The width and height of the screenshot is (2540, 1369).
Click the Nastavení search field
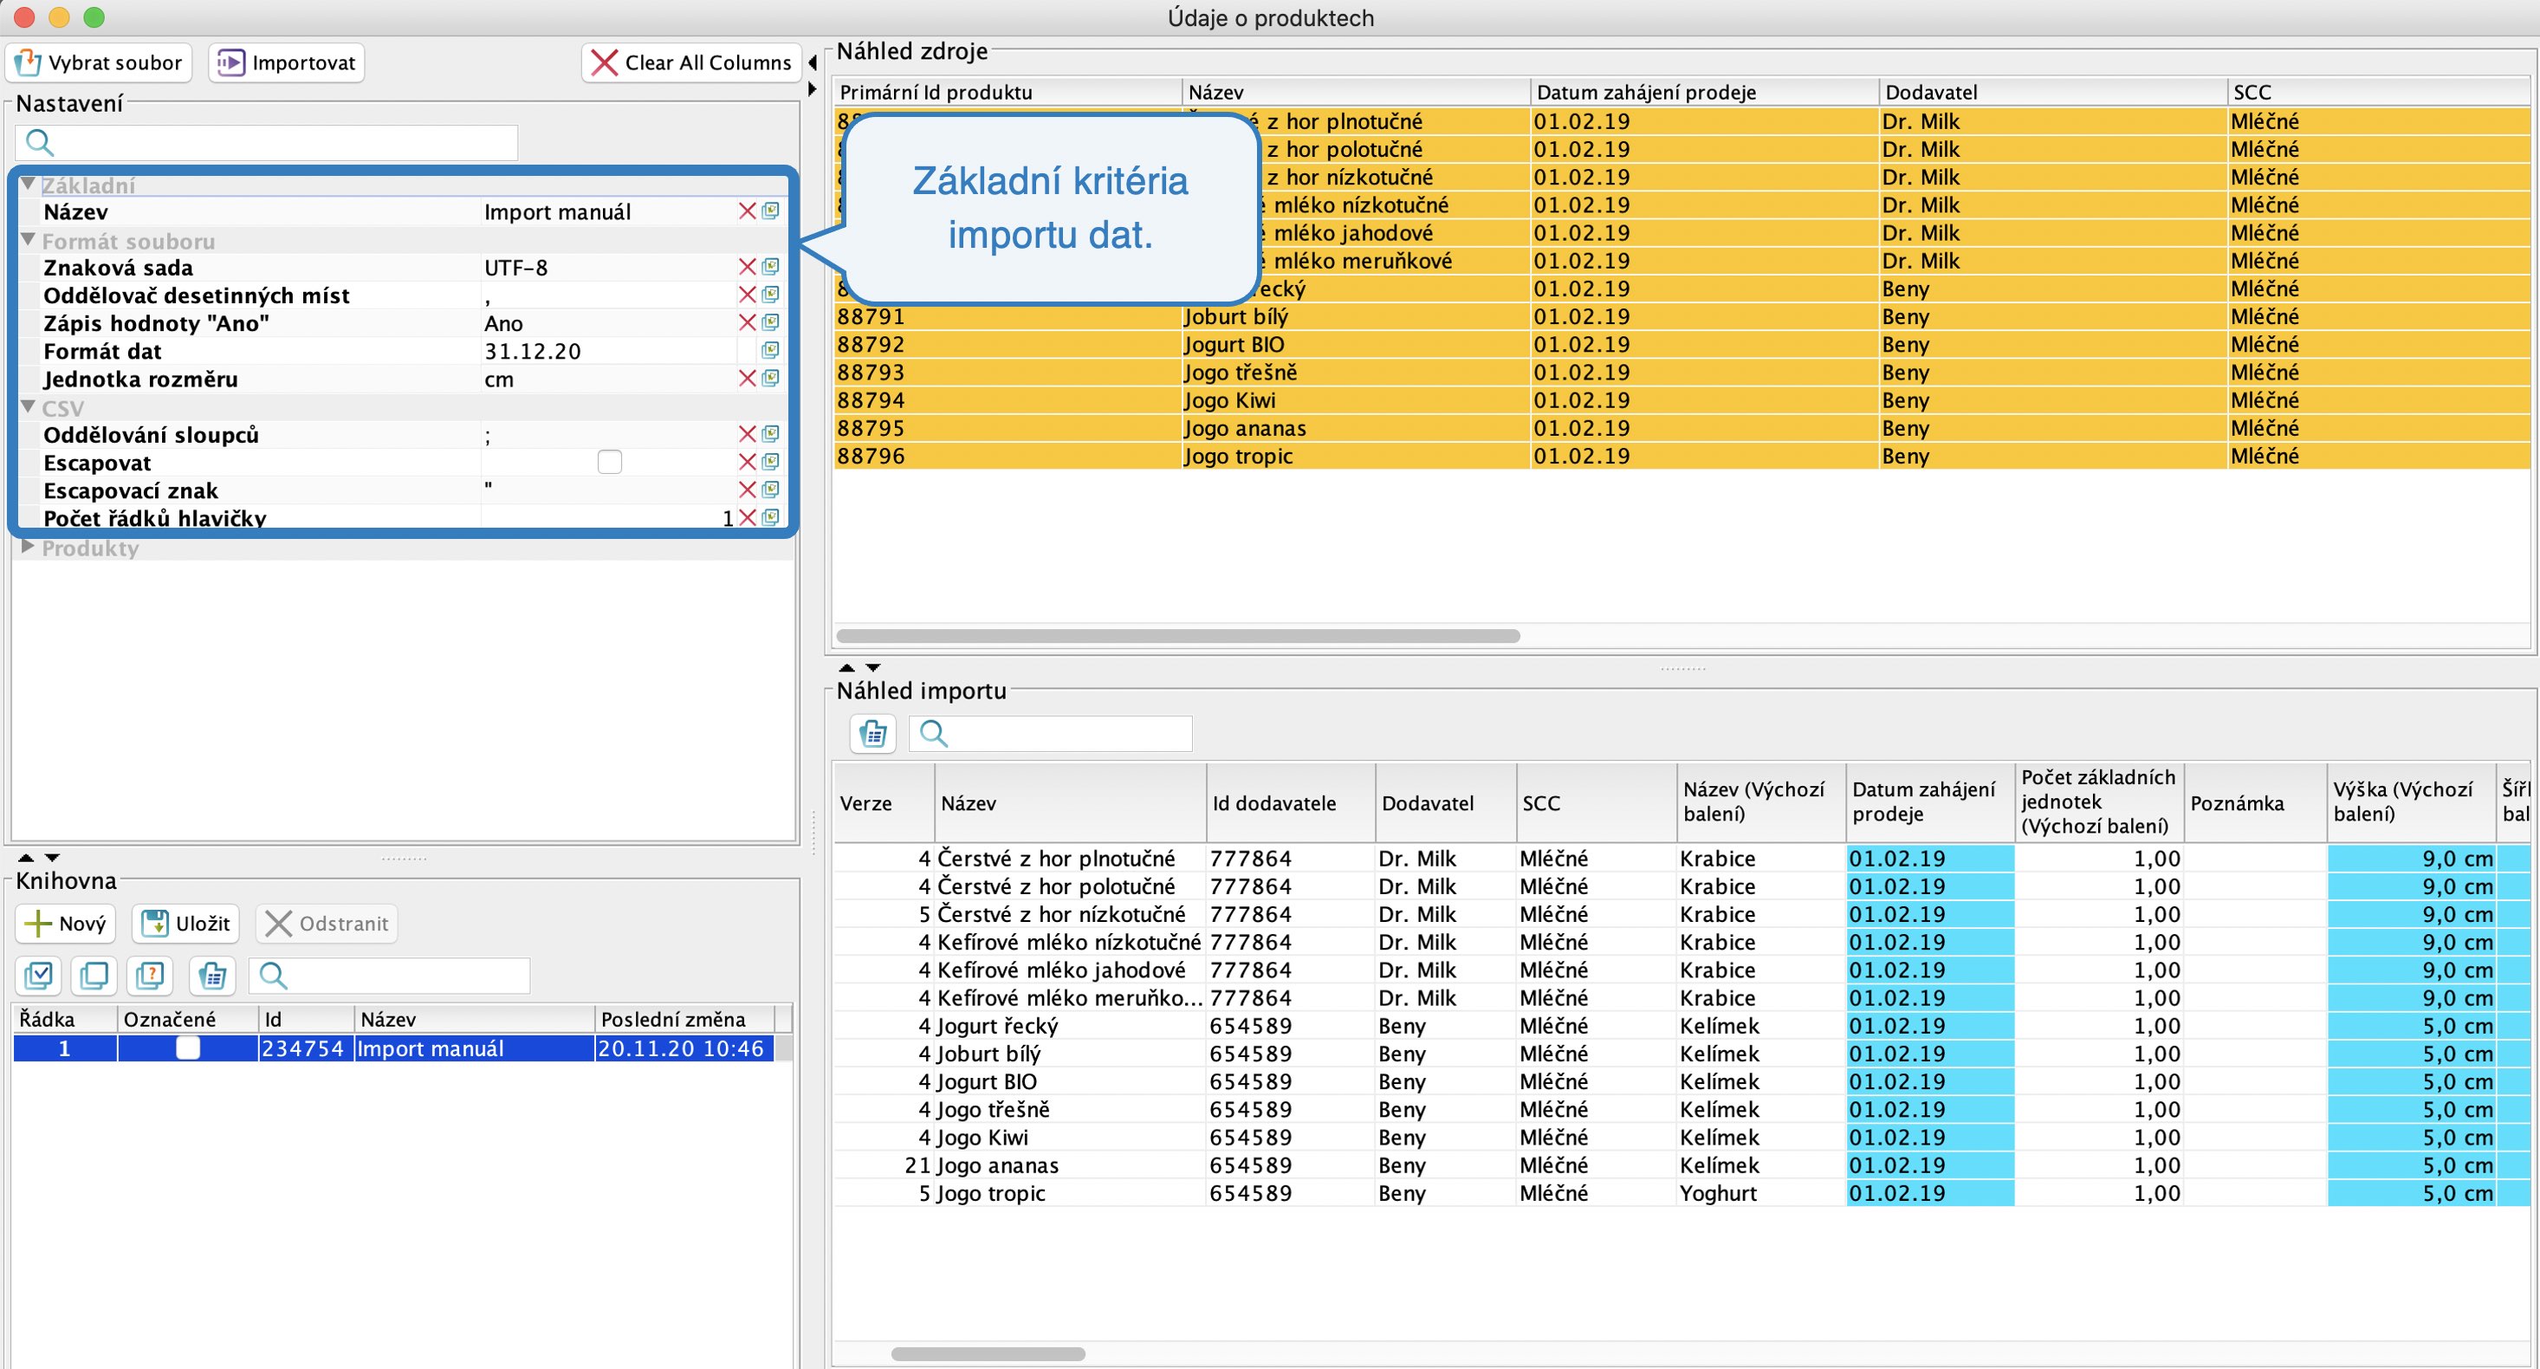tap(266, 142)
